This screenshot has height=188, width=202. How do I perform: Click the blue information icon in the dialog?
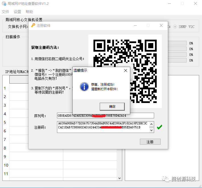[x=84, y=87]
